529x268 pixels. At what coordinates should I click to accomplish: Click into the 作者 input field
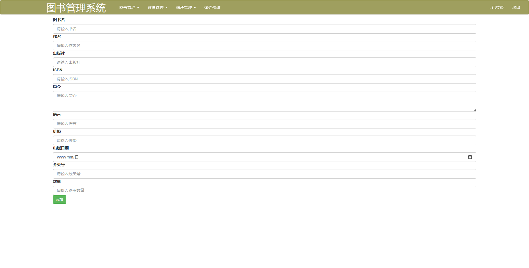coord(264,46)
